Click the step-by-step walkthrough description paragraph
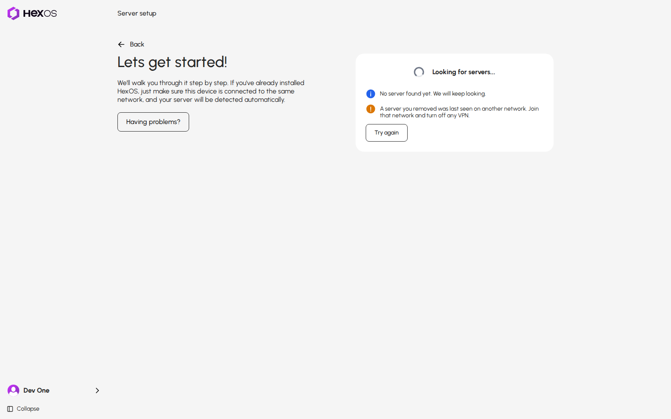 pos(211,91)
